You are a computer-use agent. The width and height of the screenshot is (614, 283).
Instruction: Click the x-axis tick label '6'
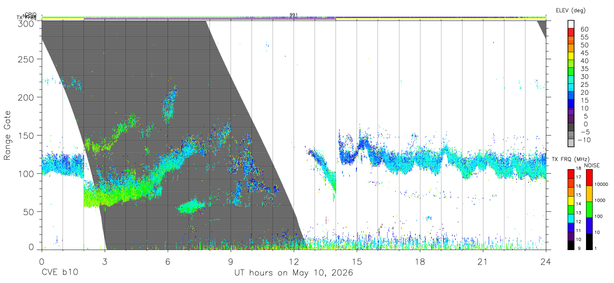pyautogui.click(x=167, y=262)
